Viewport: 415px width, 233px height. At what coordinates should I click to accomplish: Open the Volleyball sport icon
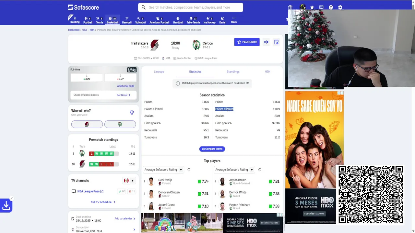tap(140, 20)
